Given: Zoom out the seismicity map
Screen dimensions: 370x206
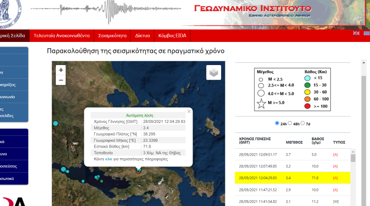Looking at the screenshot, I should [61, 80].
